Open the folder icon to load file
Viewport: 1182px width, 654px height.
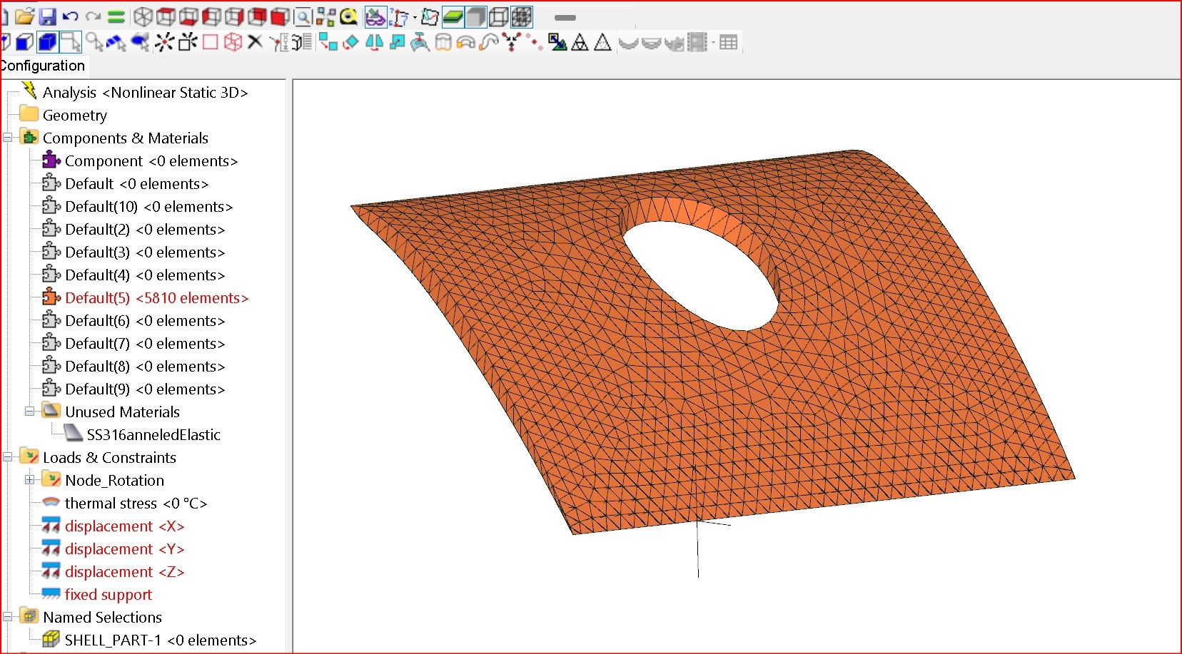click(24, 17)
